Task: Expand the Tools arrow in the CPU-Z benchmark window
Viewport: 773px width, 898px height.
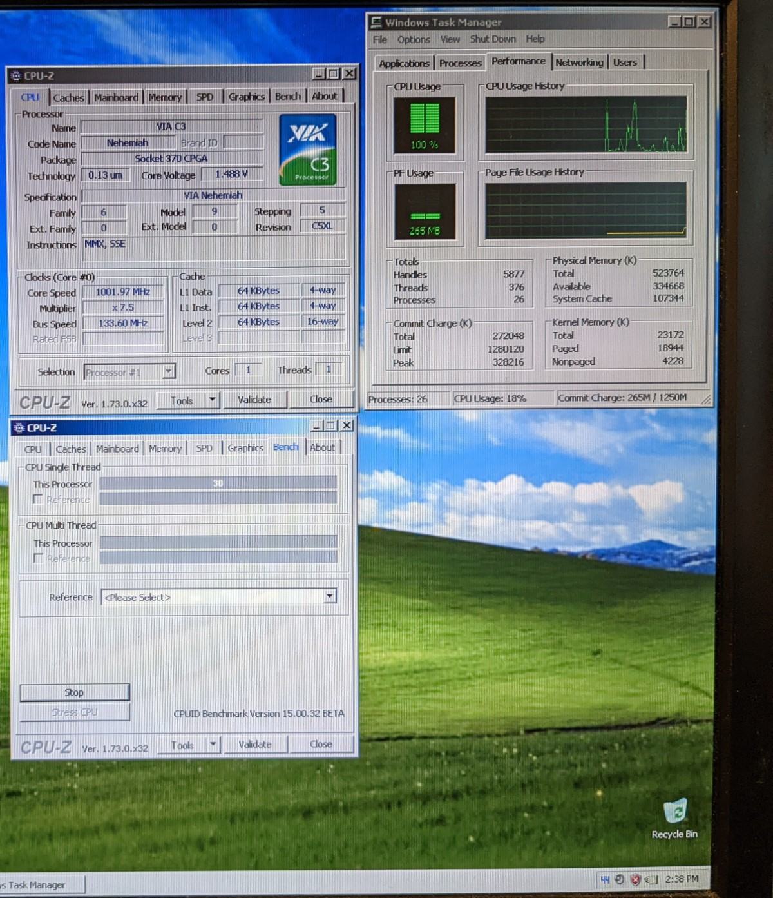Action: tap(213, 745)
